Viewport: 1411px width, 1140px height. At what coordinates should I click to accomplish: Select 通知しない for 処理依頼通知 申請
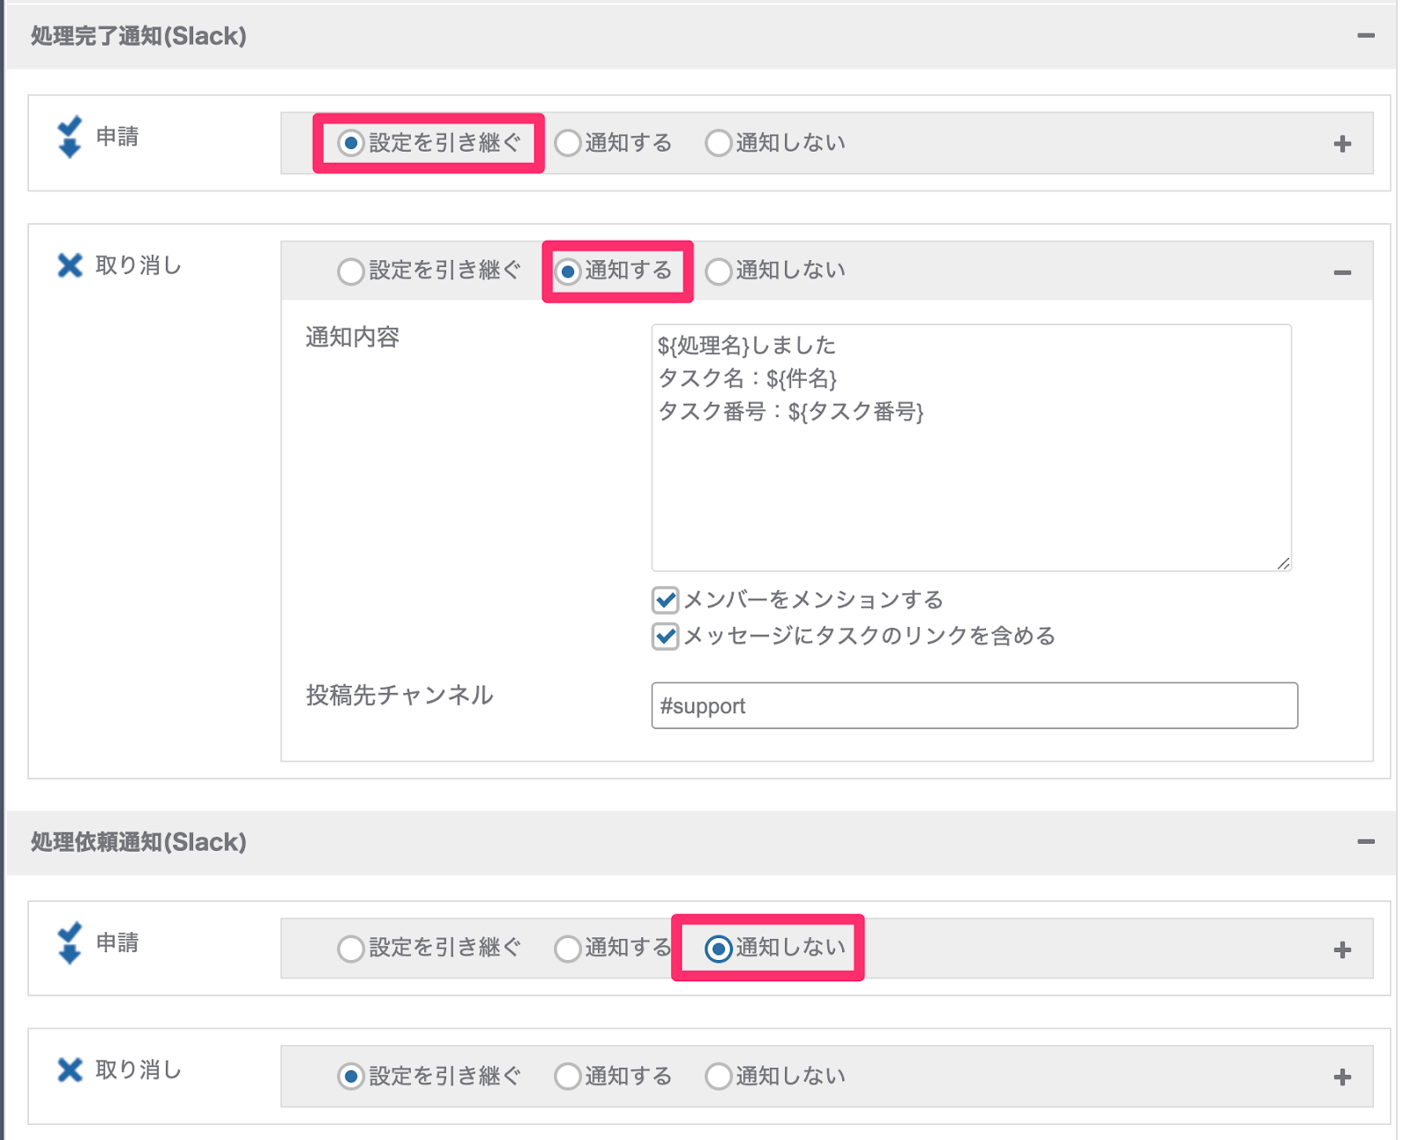pos(719,949)
